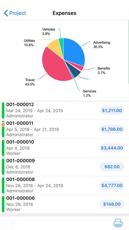Click the dark navy unlabeled pie slice

[x=75, y=71]
